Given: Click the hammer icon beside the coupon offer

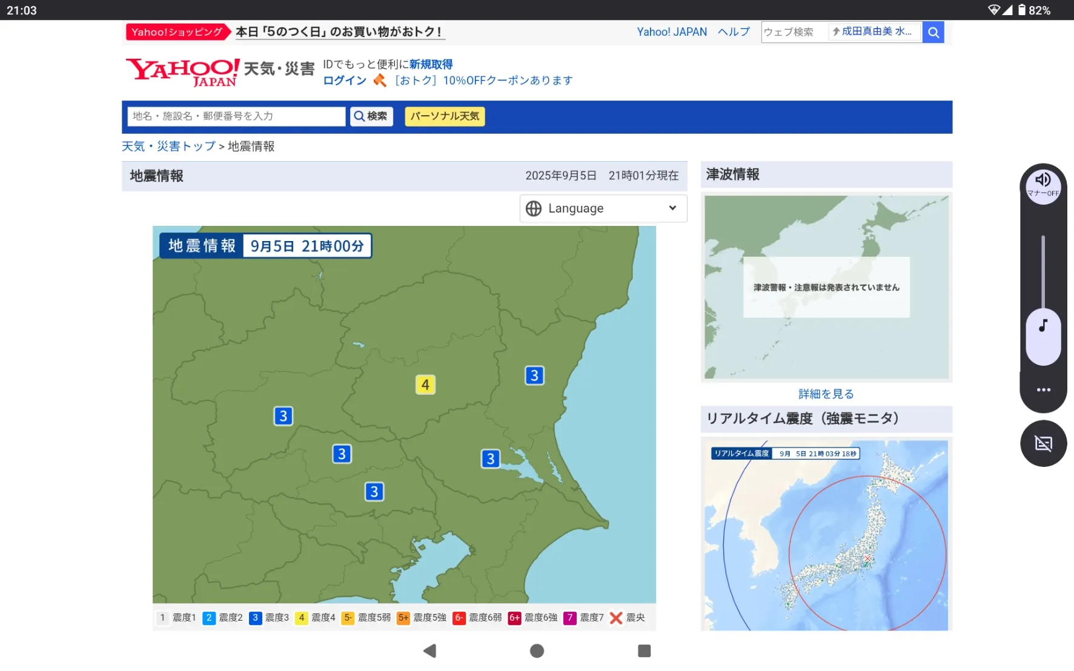Looking at the screenshot, I should (x=379, y=81).
